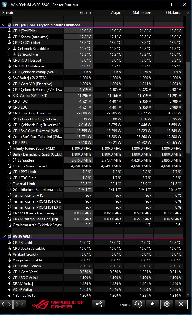Click the lightning icon of DRAM Voltaj
Image resolution: width=192 pixels, height=315 pixels.
click(x=9, y=283)
